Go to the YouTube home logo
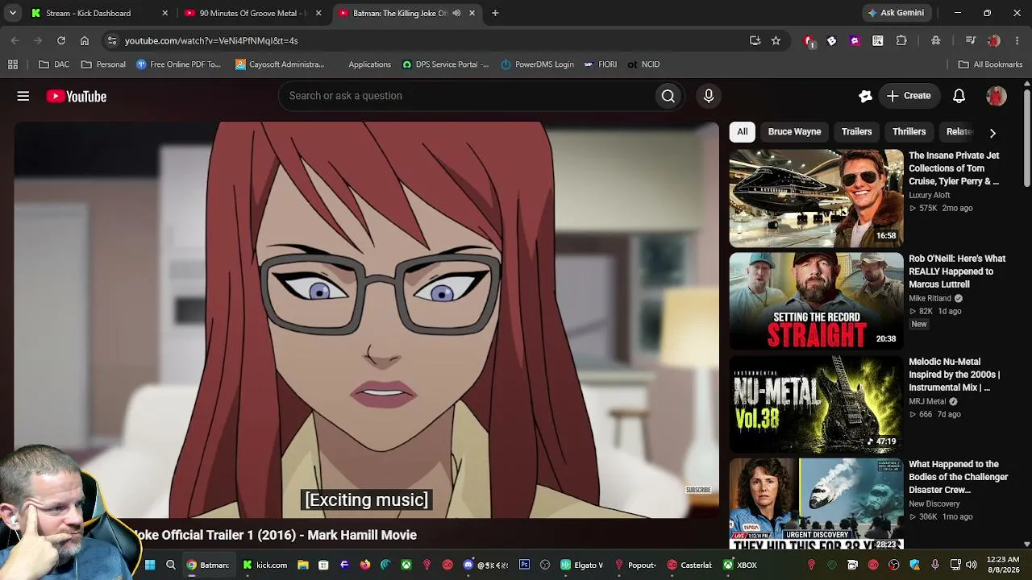 click(77, 97)
